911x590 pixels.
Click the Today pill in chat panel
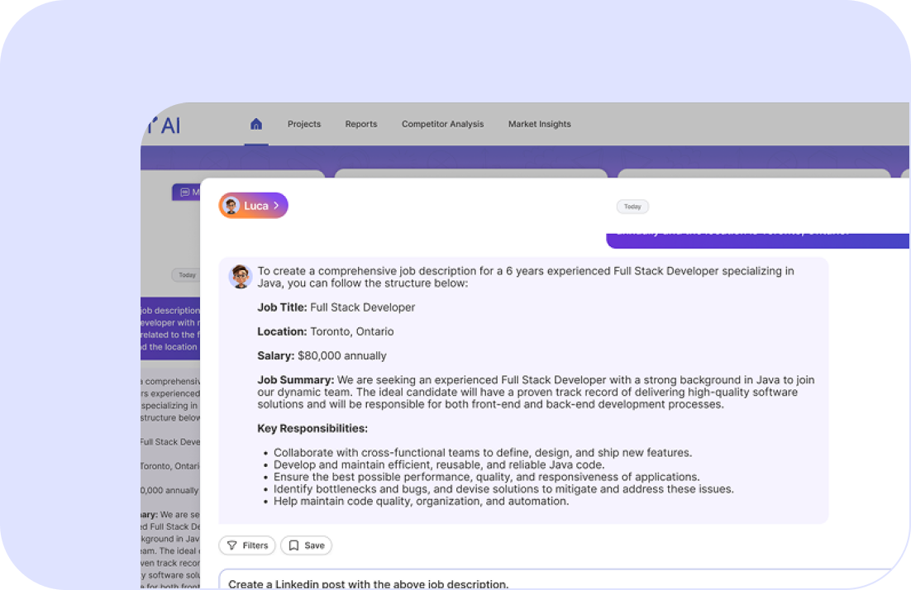coord(632,207)
